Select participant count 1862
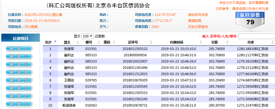 pyautogui.click(x=155, y=27)
